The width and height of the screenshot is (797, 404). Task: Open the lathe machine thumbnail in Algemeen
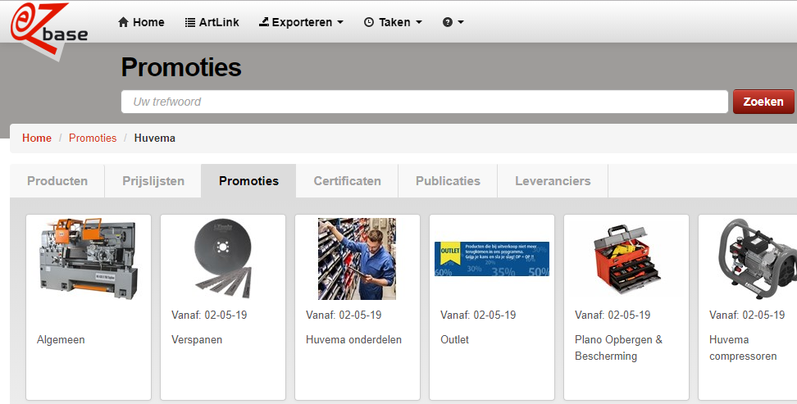(89, 259)
